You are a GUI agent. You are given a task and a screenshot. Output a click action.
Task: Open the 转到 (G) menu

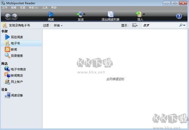(34, 8)
